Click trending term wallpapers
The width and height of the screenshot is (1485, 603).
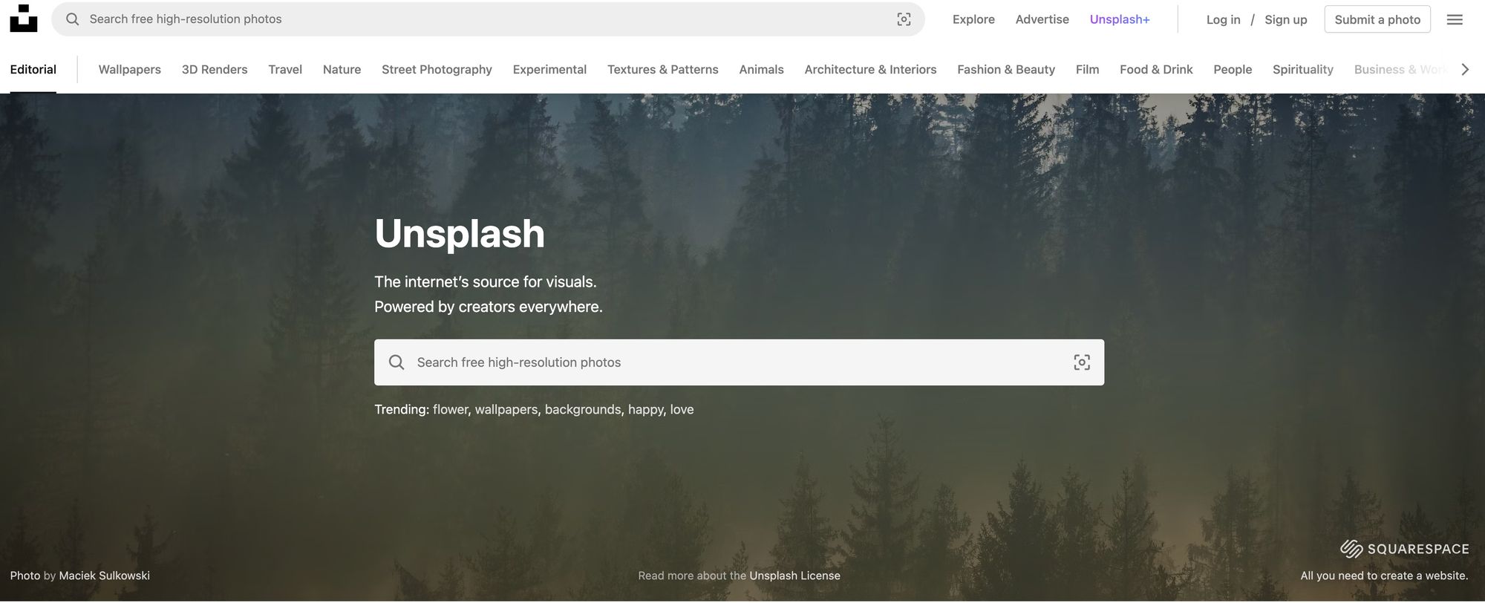pos(506,409)
